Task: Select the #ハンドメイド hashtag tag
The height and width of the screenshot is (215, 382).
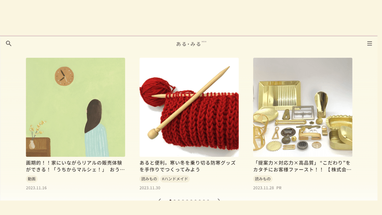Action: pyautogui.click(x=175, y=179)
